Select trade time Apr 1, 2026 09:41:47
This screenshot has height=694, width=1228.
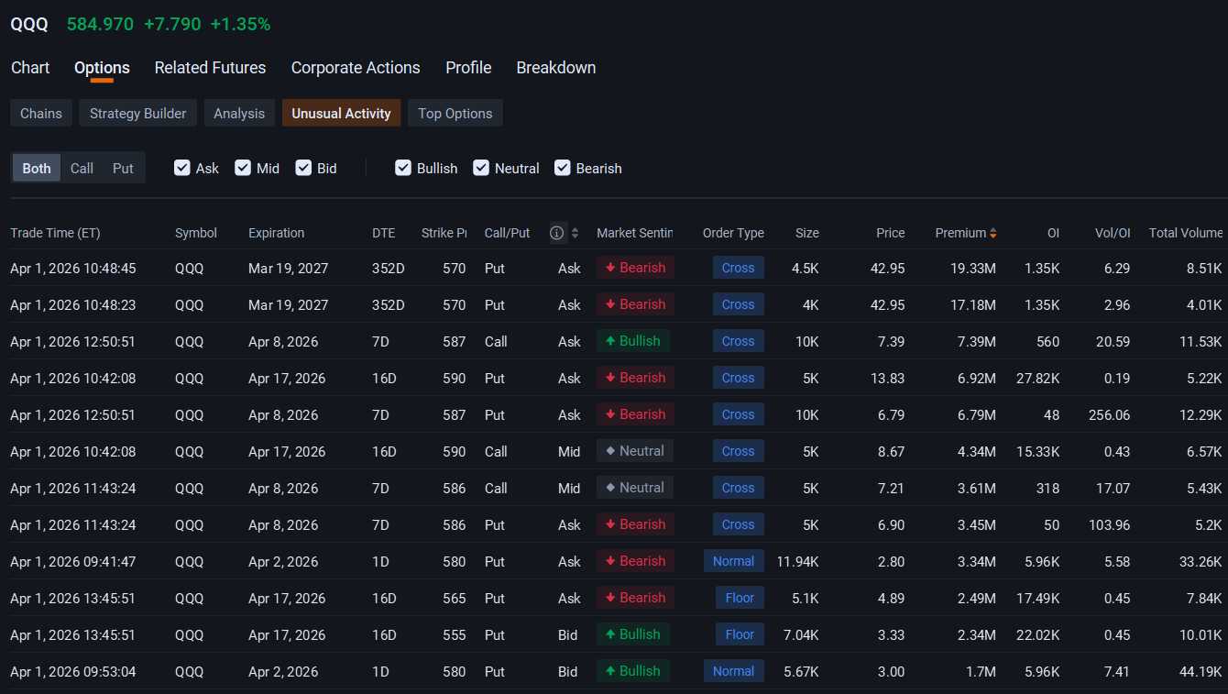[73, 561]
